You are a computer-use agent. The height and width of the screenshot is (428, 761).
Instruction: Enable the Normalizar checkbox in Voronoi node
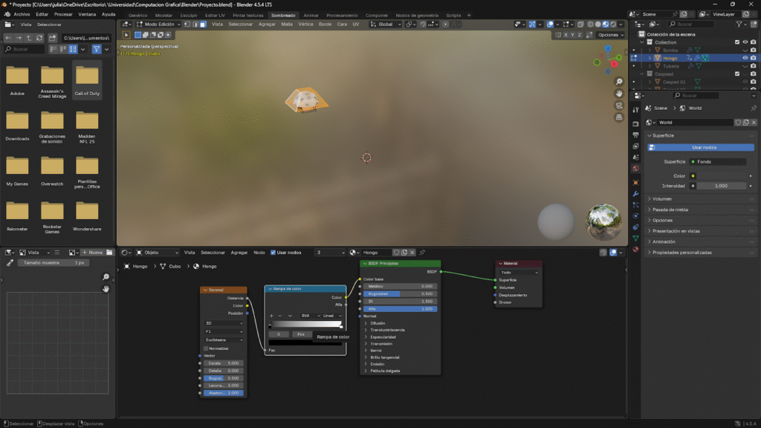click(x=206, y=348)
